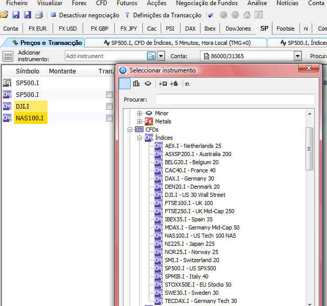This screenshot has width=327, height=306.
Task: Select TECDAX.I - Germany Tech 30
Action: point(201,301)
